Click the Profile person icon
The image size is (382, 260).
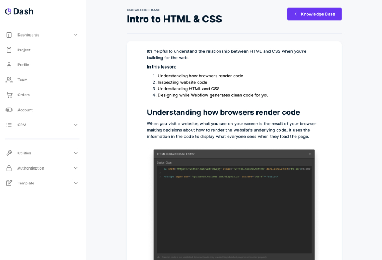(x=9, y=65)
